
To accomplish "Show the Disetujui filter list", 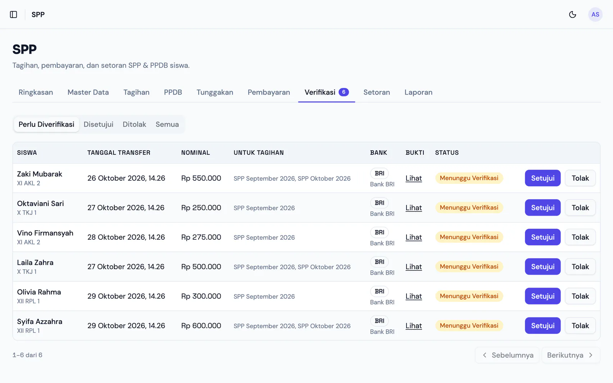I will [98, 124].
